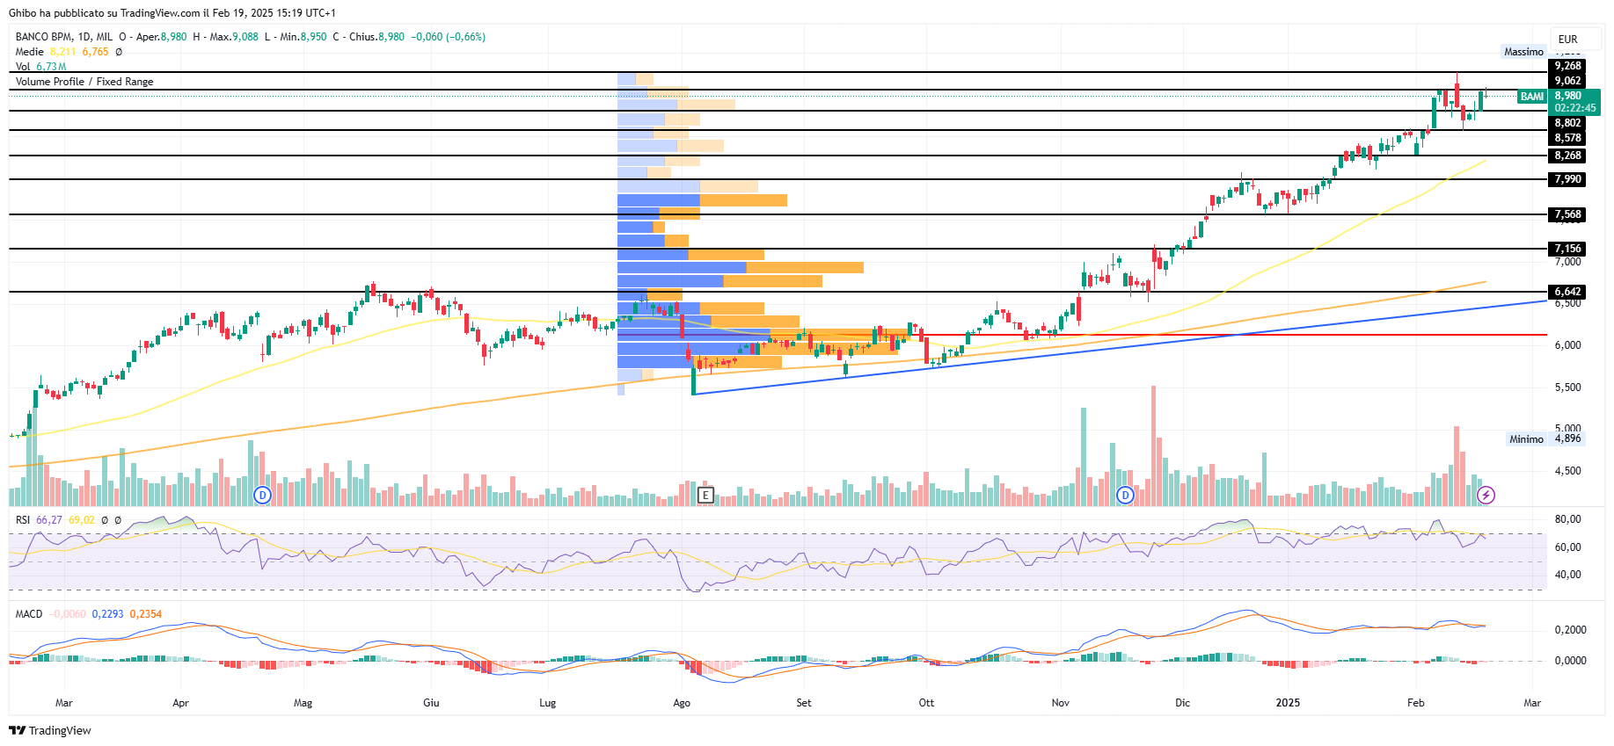Select the 7,568 price level label
This screenshot has width=1614, height=746.
coord(1567,214)
